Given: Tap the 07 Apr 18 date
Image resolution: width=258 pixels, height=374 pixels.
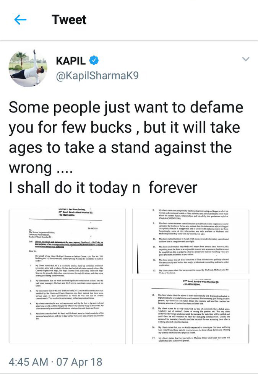Looking at the screenshot, I should (79, 362).
